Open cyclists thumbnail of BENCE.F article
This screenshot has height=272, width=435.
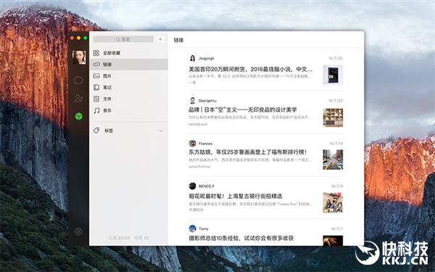click(x=333, y=202)
